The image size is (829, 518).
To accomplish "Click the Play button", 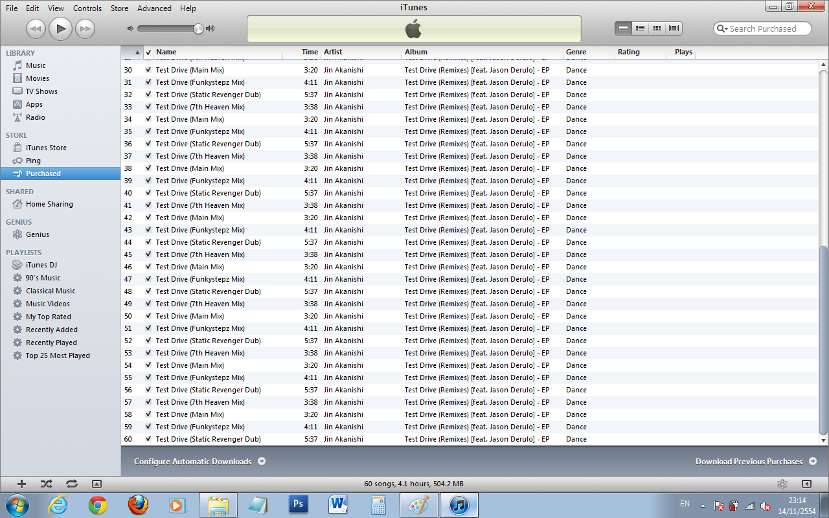I will pos(60,28).
